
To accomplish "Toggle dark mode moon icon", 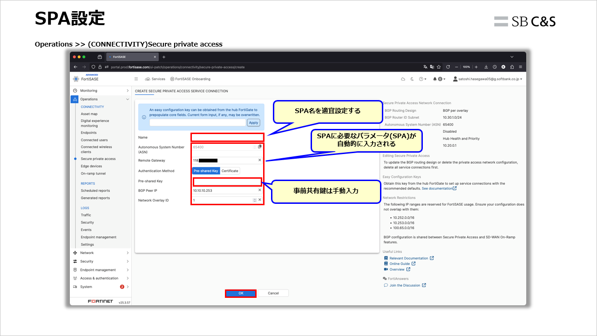I will click(412, 79).
